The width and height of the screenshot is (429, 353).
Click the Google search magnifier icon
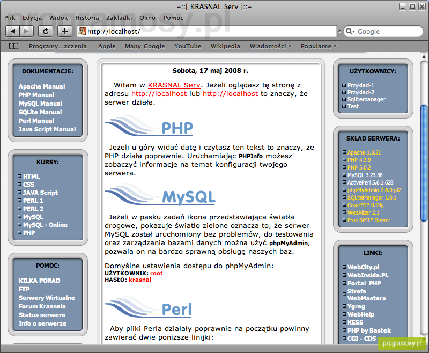350,32
